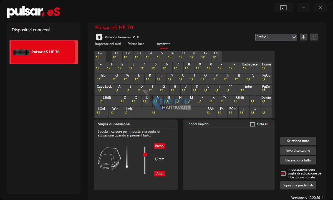The width and height of the screenshot is (333, 200).
Task: Enable the Trigger Rapido ON/OFF checkbox
Action: (253, 124)
